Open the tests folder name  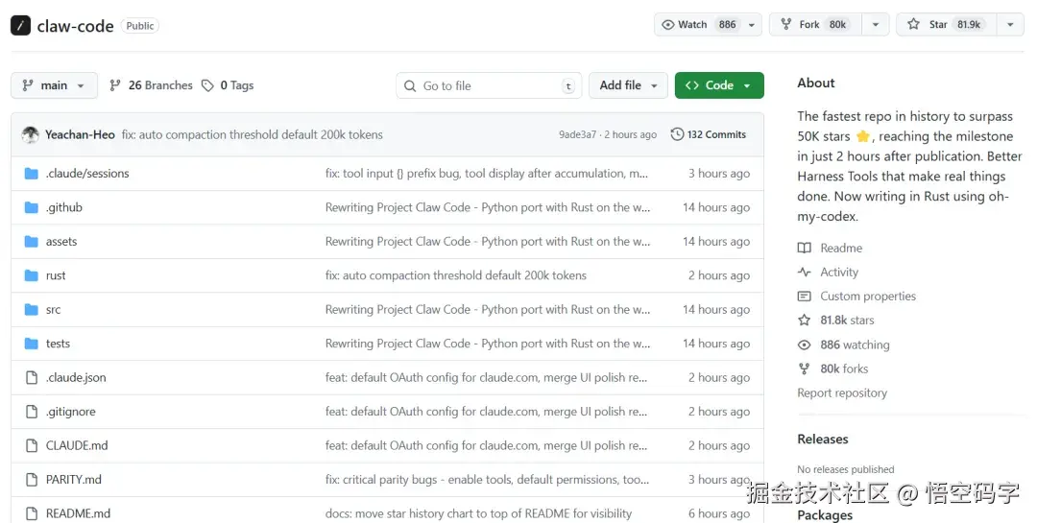click(x=59, y=344)
